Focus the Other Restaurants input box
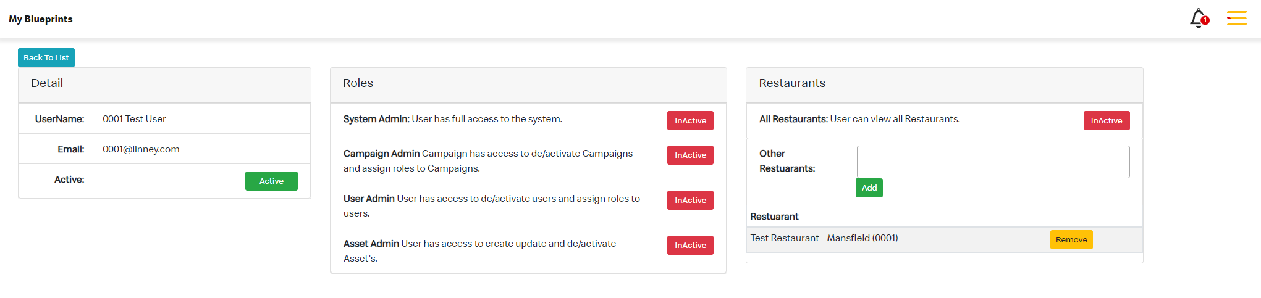1261x298 pixels. click(993, 162)
